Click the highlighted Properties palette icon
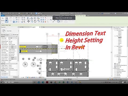 point(7,21)
